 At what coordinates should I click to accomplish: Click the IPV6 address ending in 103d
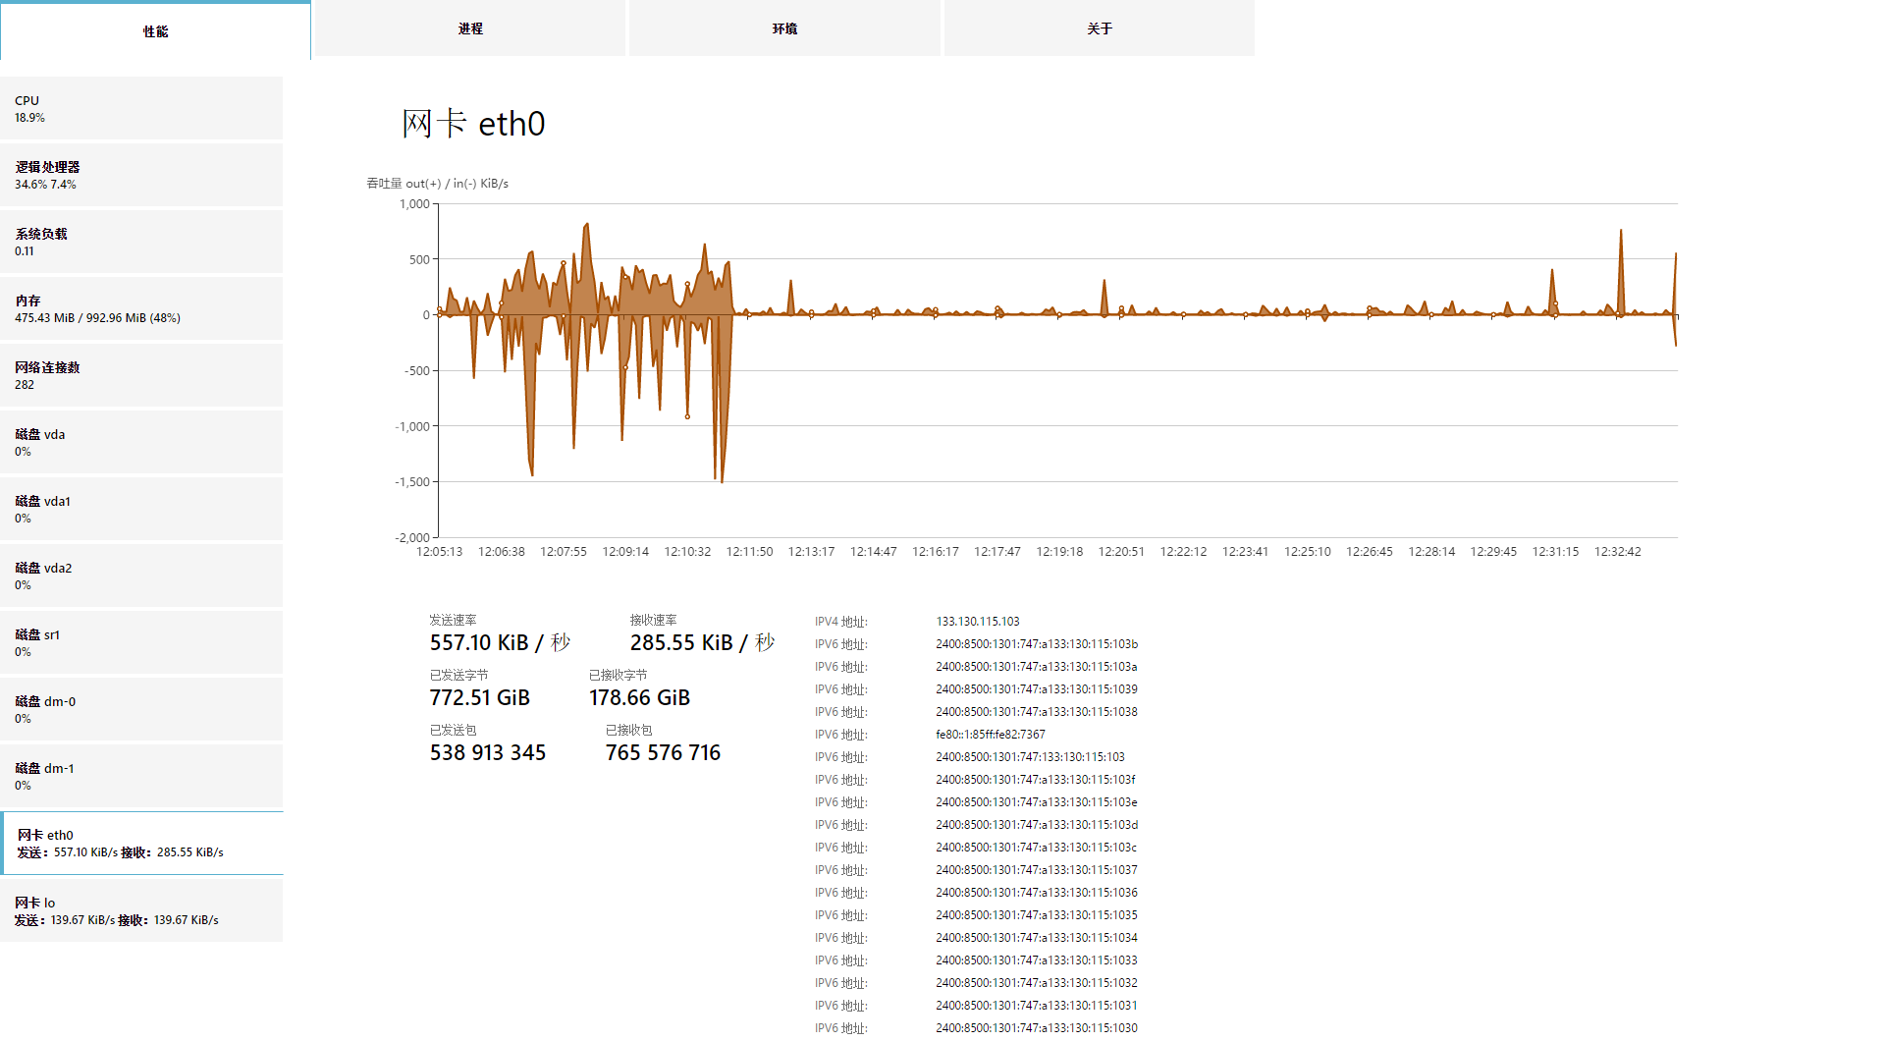[x=1037, y=825]
